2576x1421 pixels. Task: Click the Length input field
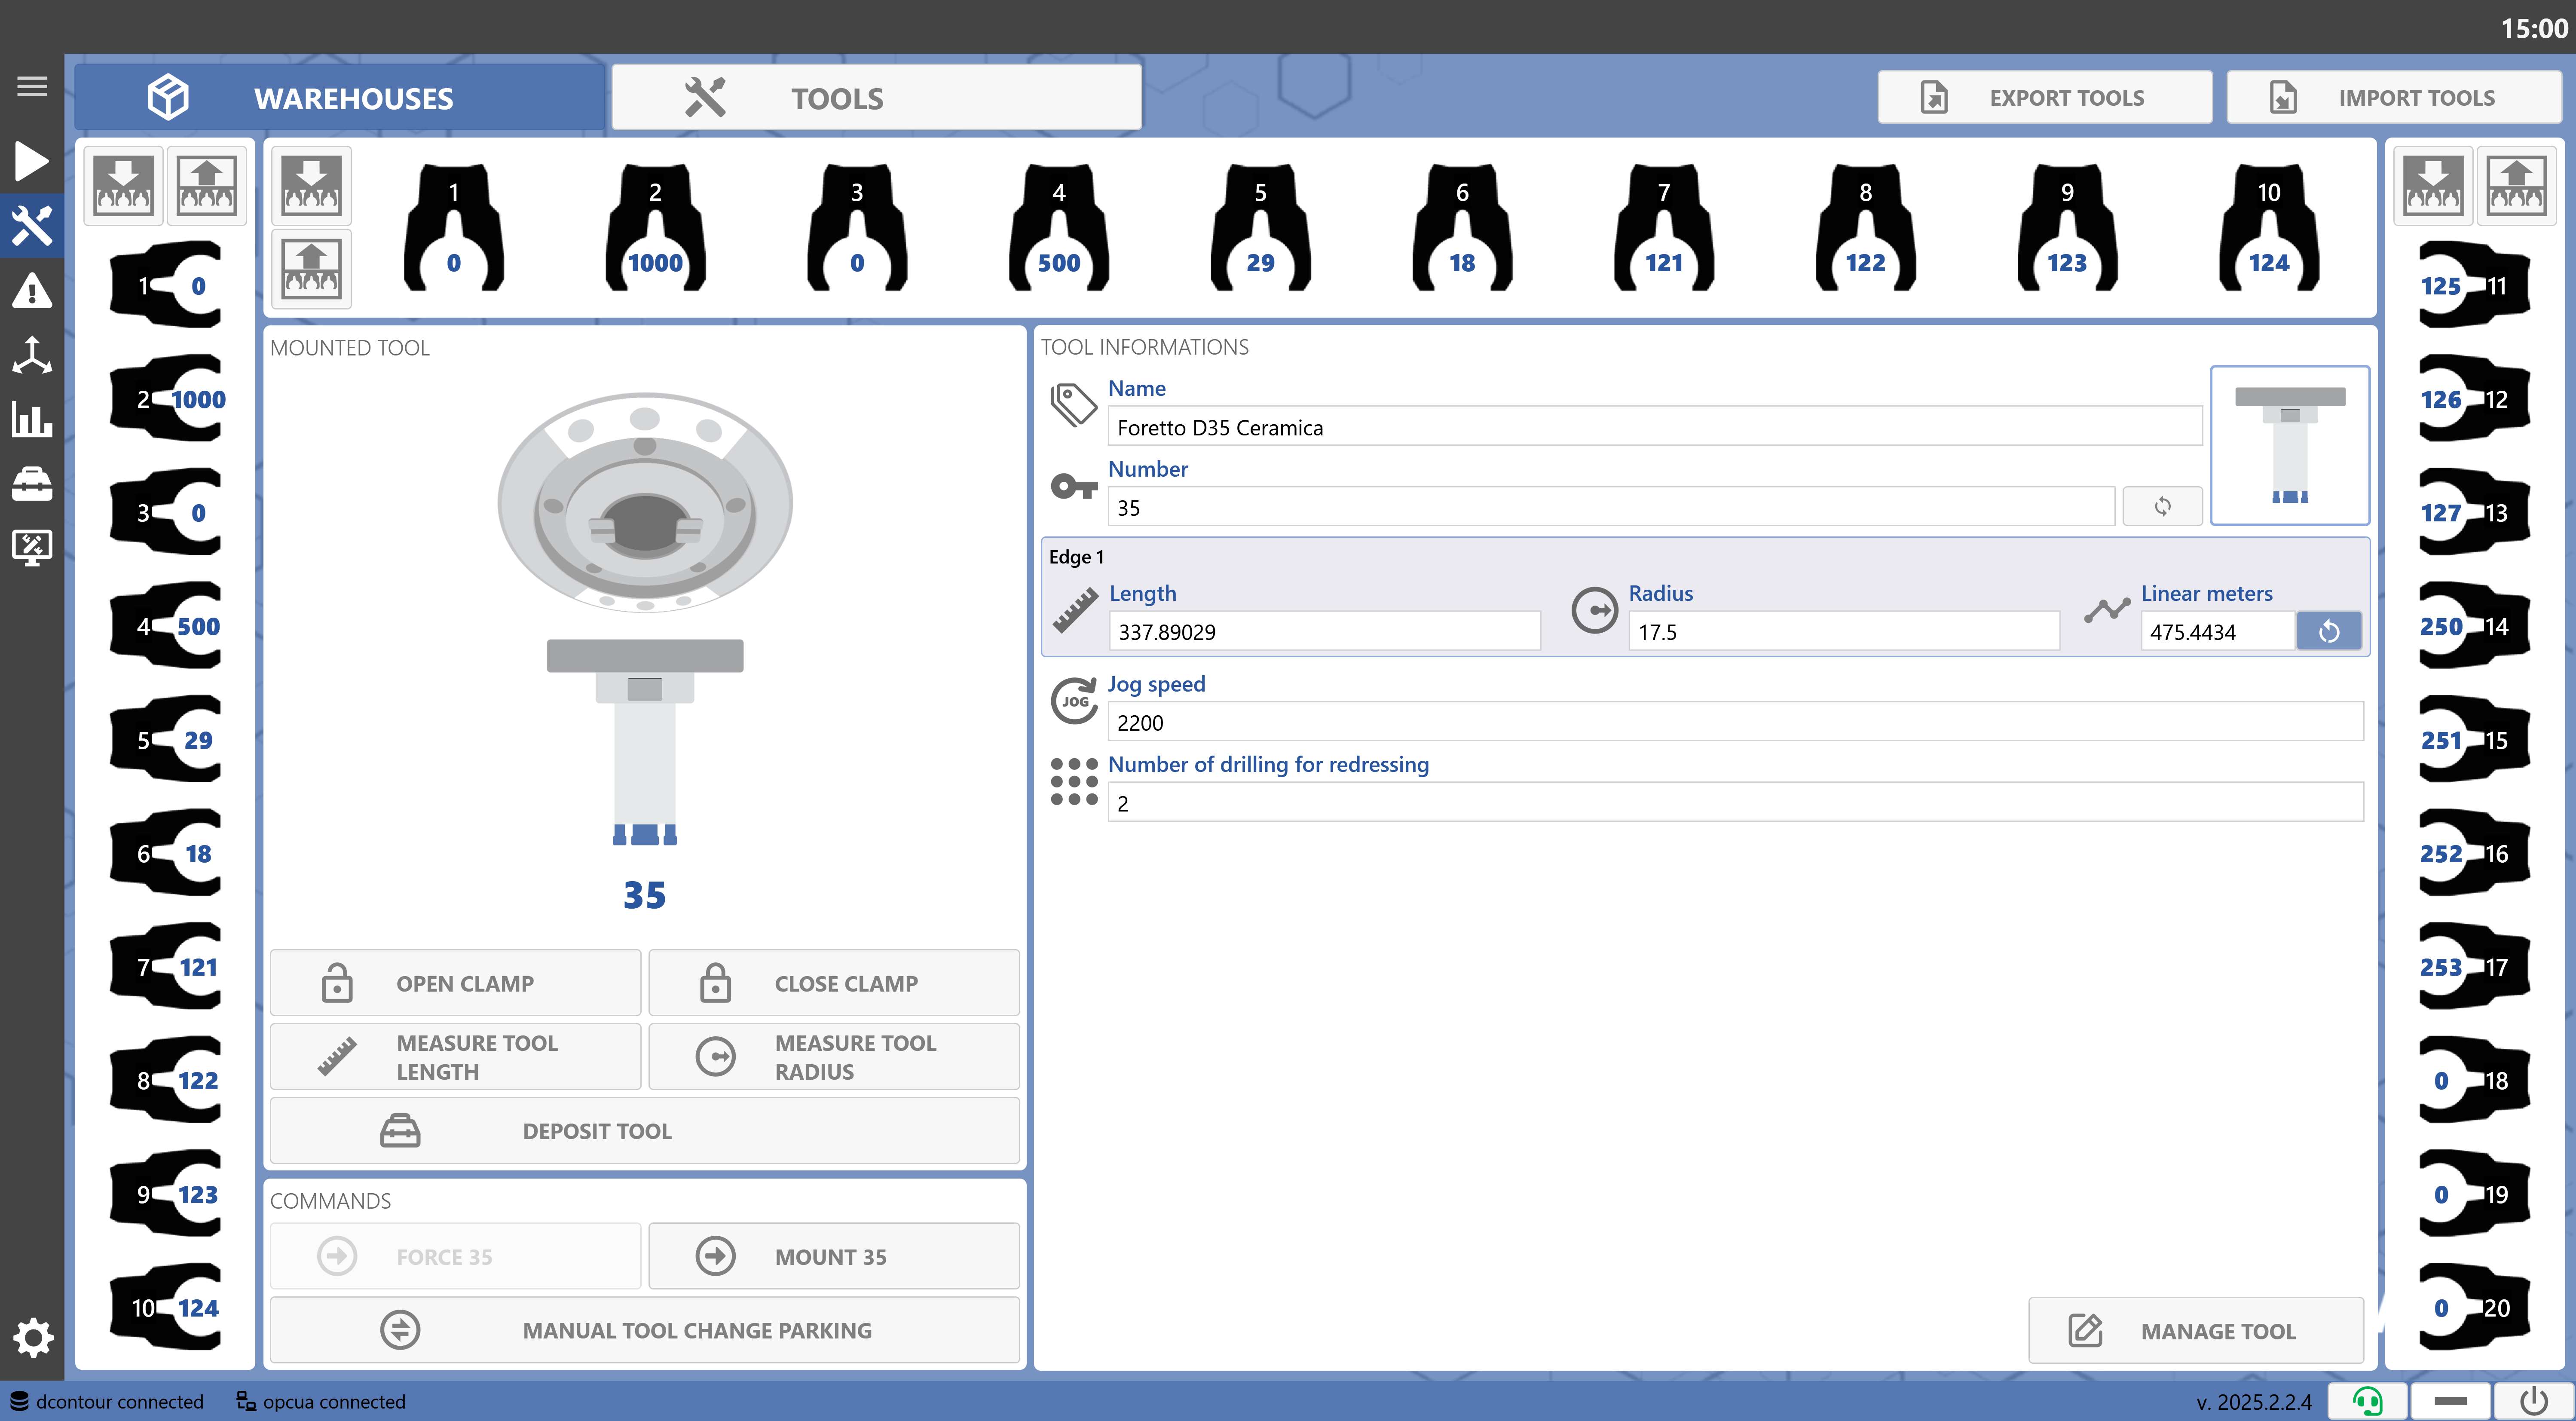[1324, 631]
